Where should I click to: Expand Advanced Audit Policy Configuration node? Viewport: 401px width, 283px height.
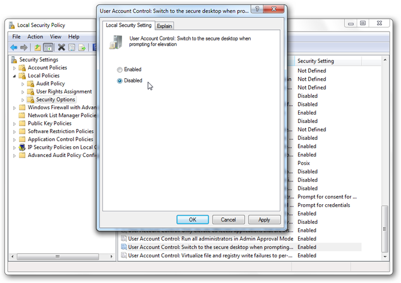(x=14, y=156)
